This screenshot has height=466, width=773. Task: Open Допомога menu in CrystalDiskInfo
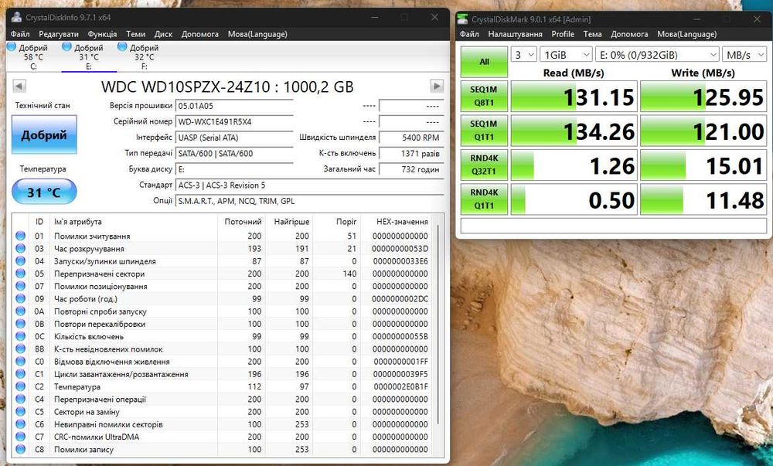199,34
